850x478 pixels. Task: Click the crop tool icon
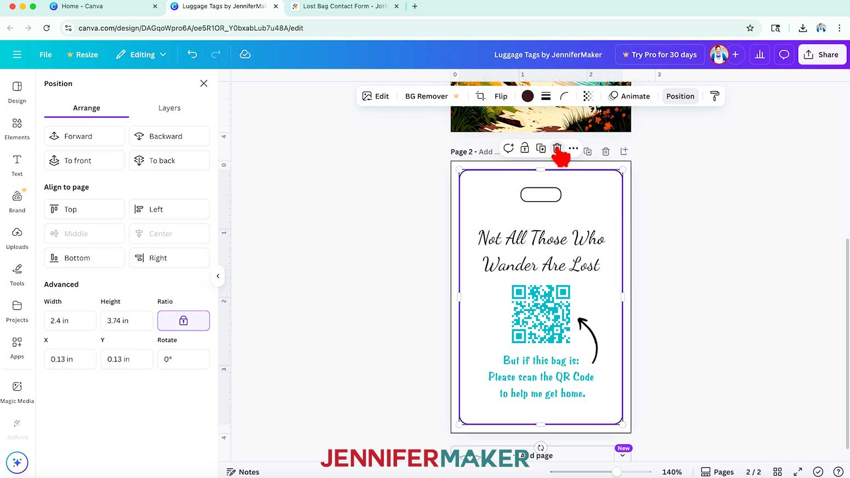tap(480, 96)
